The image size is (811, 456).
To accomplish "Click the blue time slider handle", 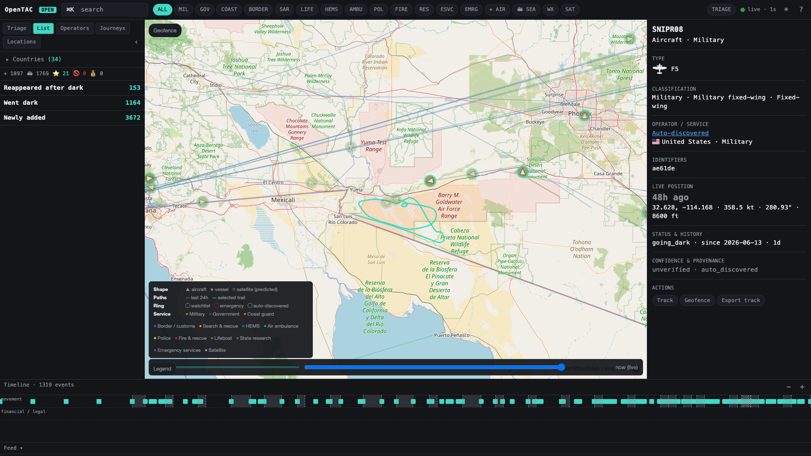I will [561, 367].
